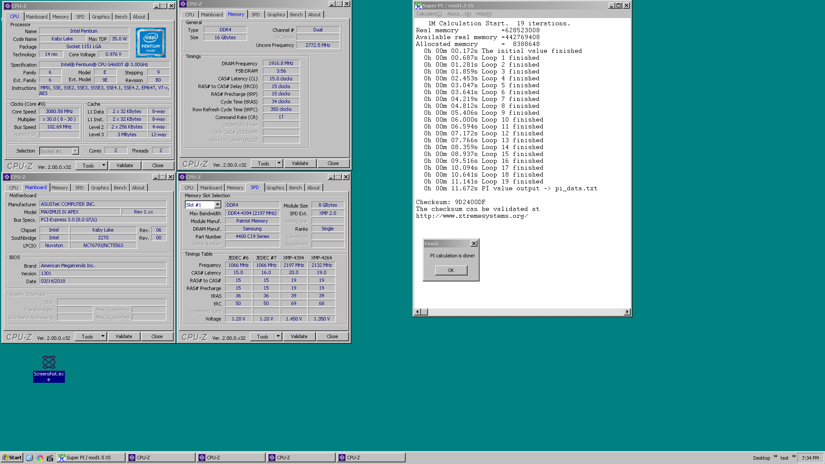Click the system clock showing 7:34 PM
This screenshot has height=464, width=825.
coord(810,458)
